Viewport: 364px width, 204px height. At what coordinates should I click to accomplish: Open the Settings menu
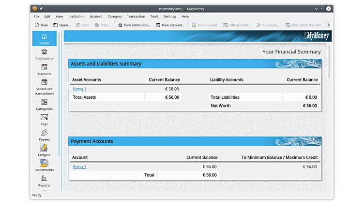point(169,16)
